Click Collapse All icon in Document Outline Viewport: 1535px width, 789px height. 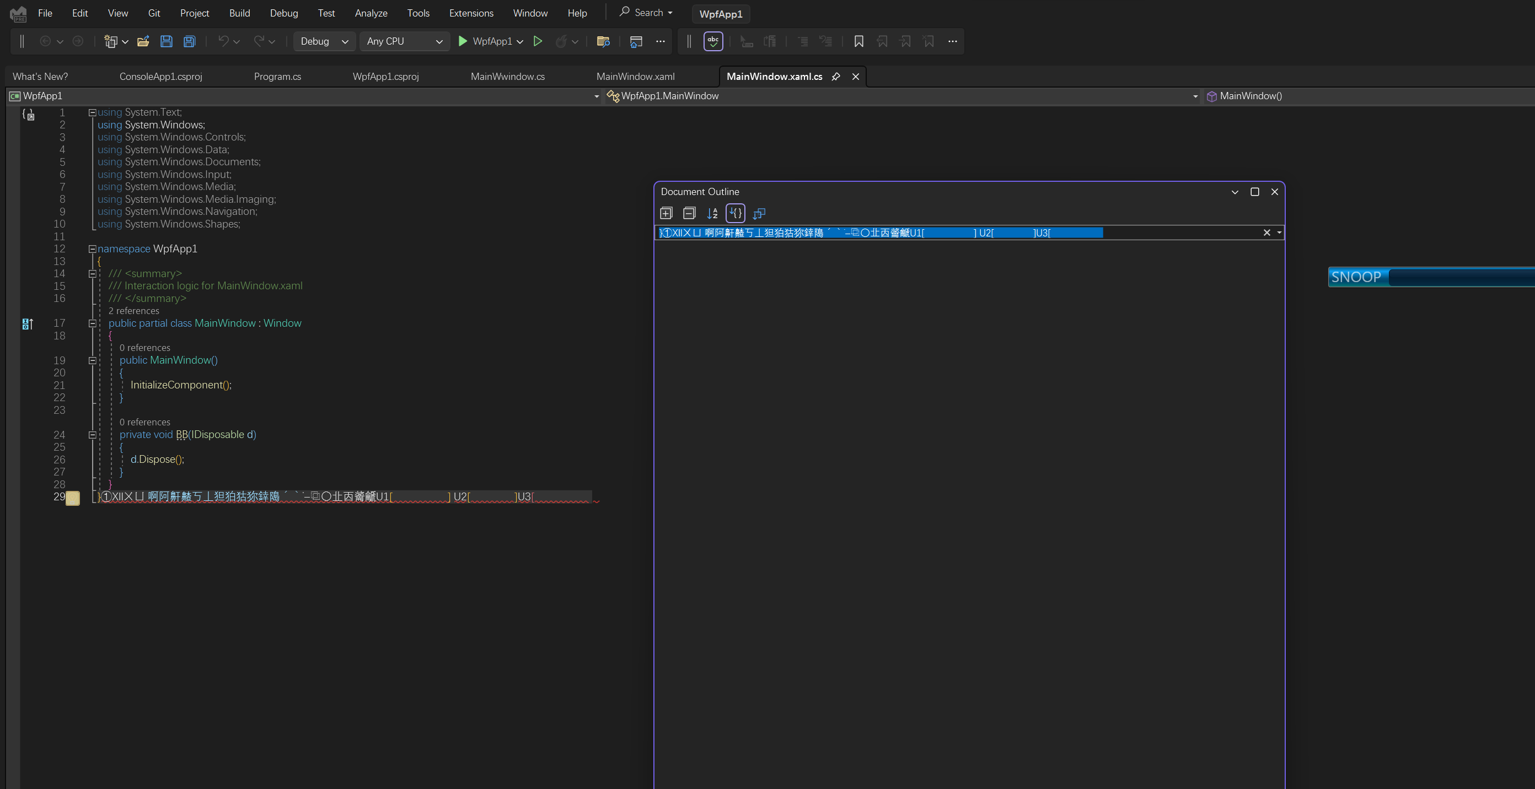[x=689, y=213]
